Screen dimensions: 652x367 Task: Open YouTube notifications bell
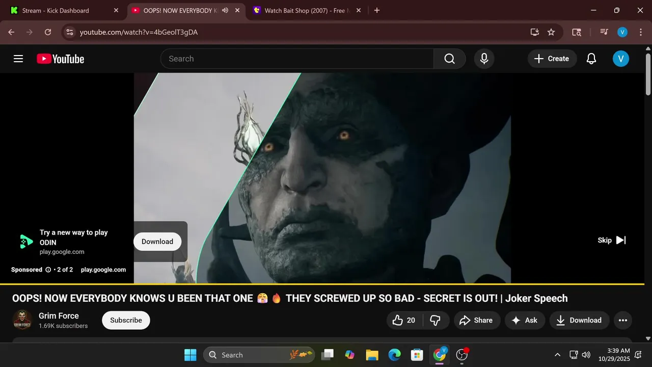591,59
